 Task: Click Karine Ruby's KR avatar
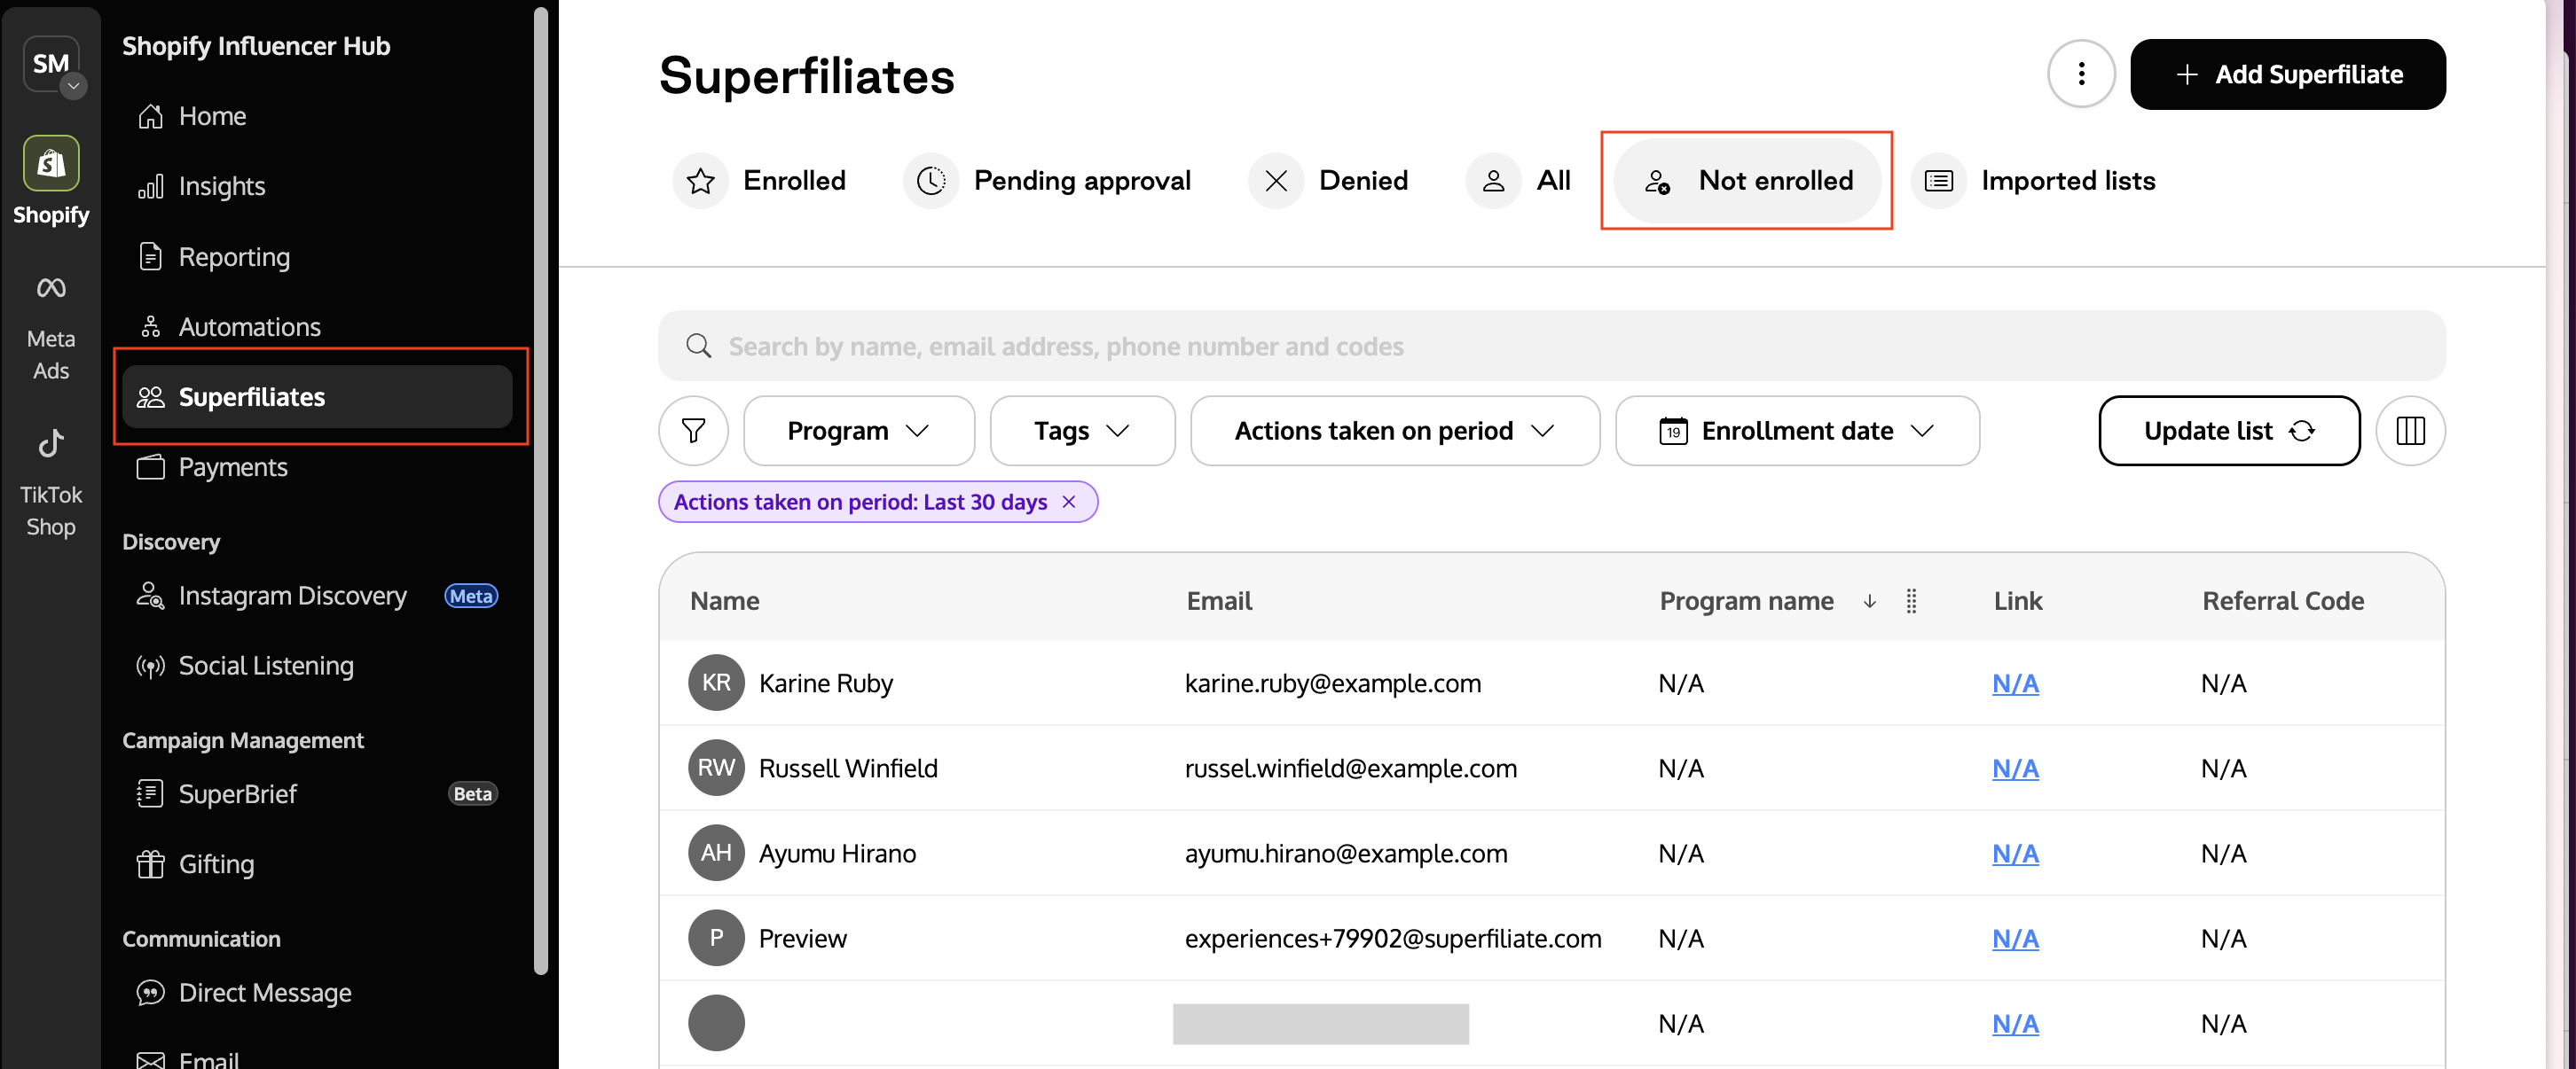(x=716, y=683)
